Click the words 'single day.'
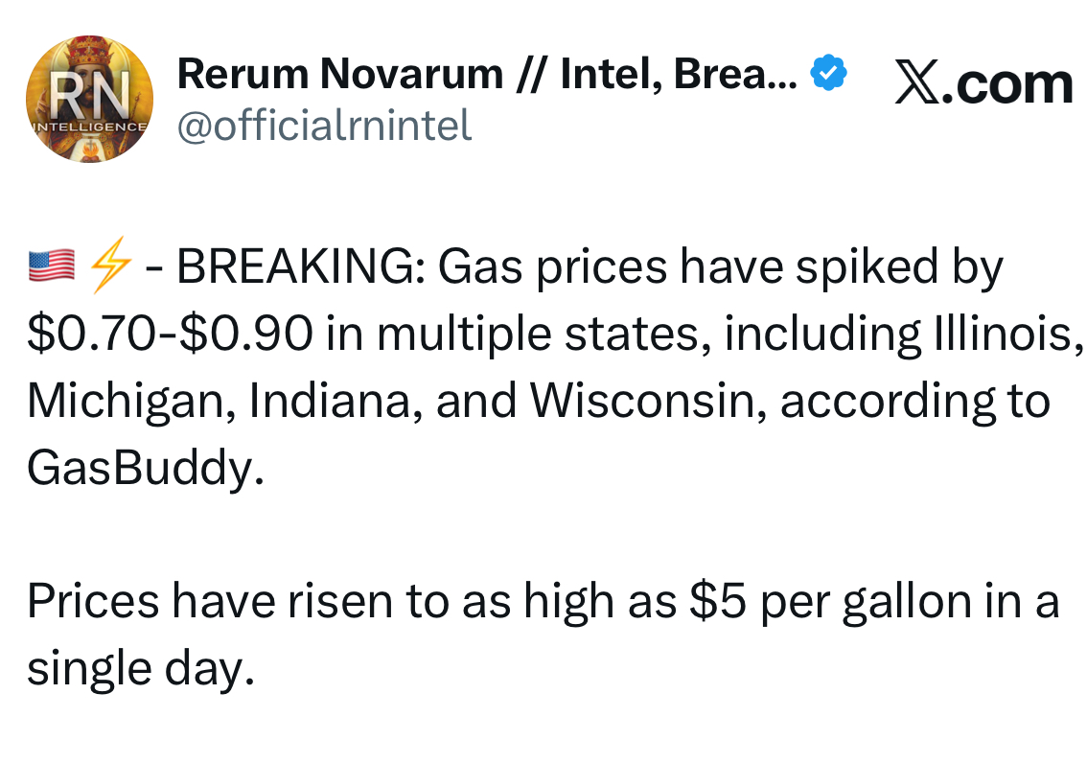The image size is (1087, 763). pyautogui.click(x=141, y=669)
